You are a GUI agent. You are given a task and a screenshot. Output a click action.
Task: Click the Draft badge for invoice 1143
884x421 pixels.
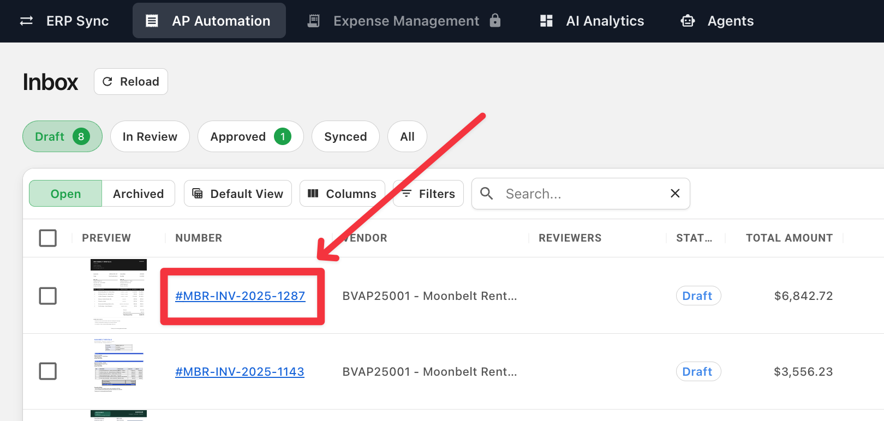tap(698, 371)
